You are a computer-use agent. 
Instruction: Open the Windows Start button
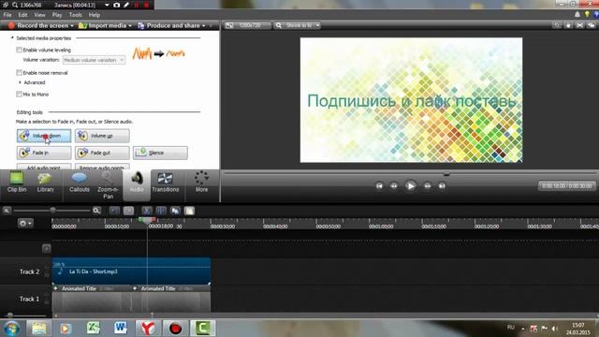click(11, 329)
